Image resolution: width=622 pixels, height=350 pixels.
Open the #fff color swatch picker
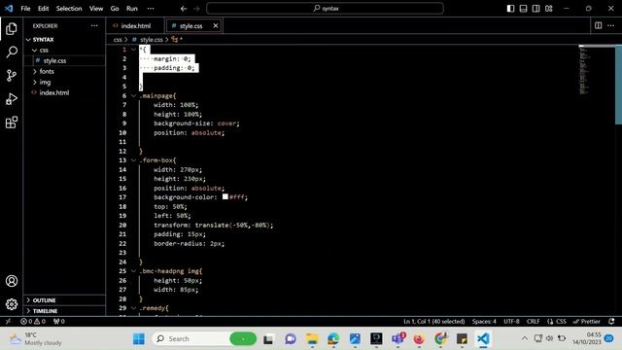[225, 196]
